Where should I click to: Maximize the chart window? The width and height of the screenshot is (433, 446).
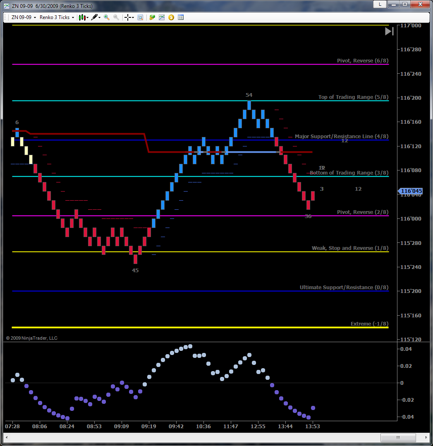(x=405, y=4)
